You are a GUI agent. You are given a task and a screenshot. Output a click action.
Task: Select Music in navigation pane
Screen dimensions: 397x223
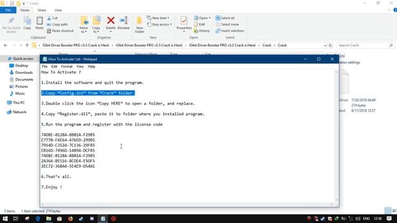point(17,94)
